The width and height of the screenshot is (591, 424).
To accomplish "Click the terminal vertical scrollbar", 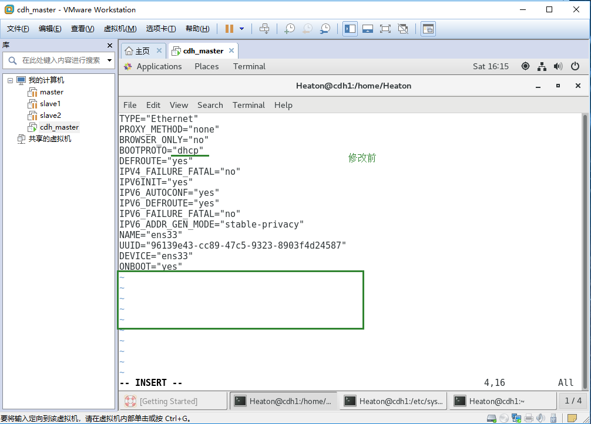I will coord(585,252).
